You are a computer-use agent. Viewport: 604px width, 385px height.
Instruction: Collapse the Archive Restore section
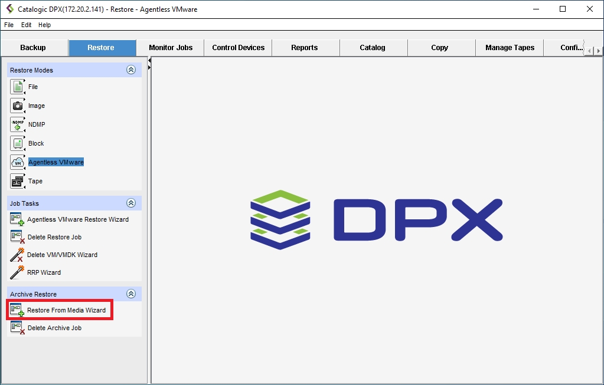pos(131,294)
